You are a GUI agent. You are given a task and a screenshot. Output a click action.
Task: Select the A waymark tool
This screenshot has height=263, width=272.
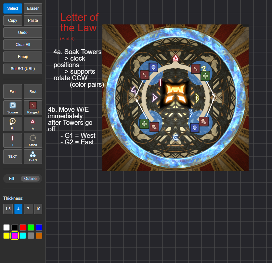33,124
